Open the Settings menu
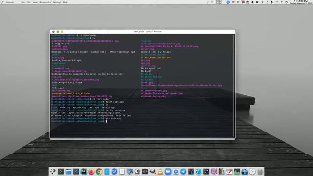Image resolution: width=313 pixels, height=176 pixels. coord(57,2)
